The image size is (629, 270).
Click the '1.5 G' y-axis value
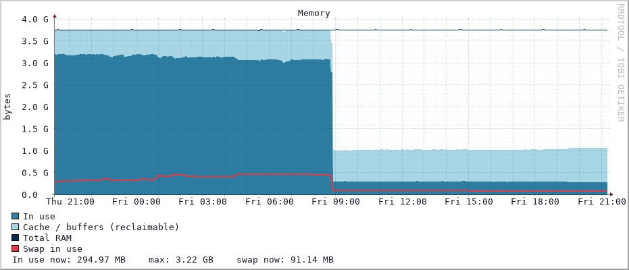coord(34,129)
